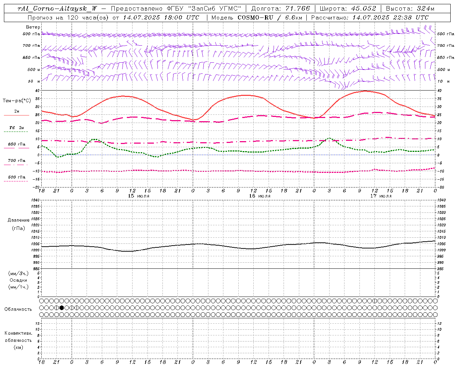Click the Td 2м dew point legend label

pos(17,128)
